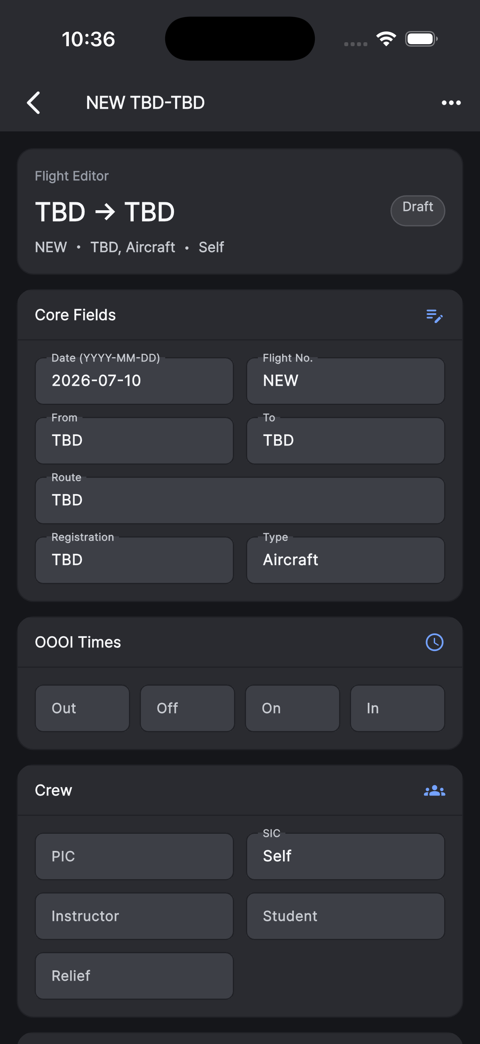The image size is (480, 1044).
Task: Edit the Date (YYYY-MM-DD) field
Action: coord(135,381)
